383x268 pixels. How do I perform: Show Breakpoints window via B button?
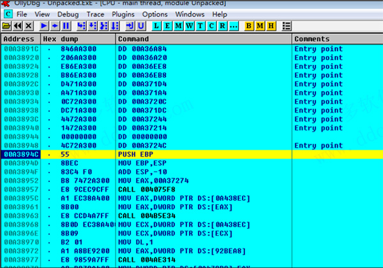pos(250,26)
